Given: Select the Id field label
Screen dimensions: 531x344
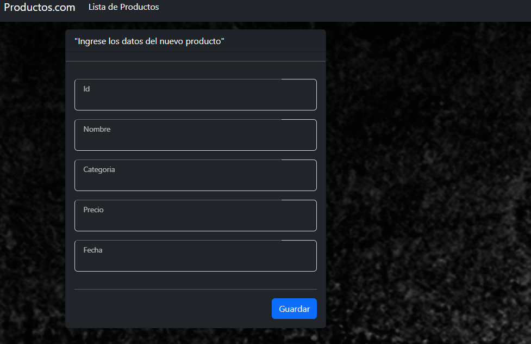Looking at the screenshot, I should [86, 88].
